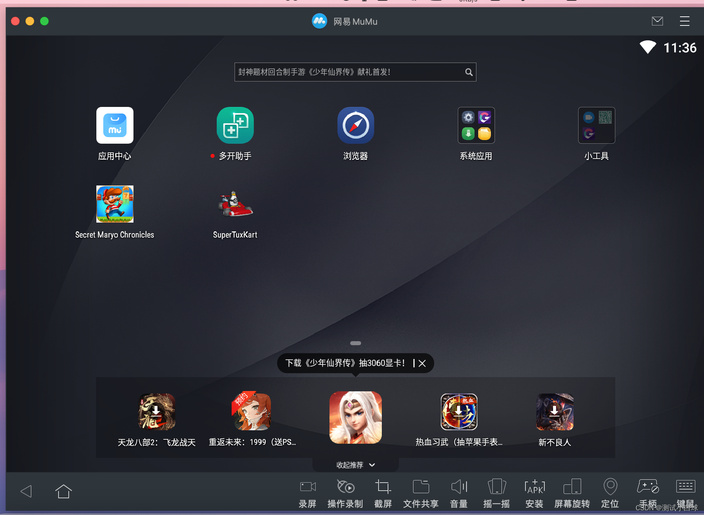Open the 浏览器 browser app
This screenshot has height=515, width=704.
point(355,125)
